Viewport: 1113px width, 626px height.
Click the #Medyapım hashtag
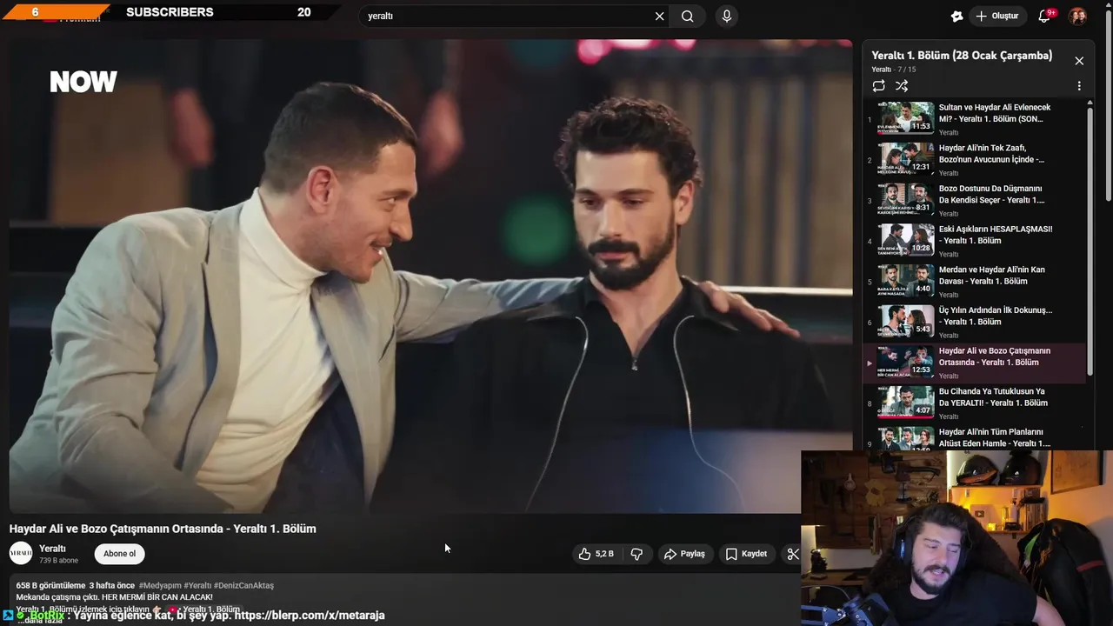coord(159,585)
